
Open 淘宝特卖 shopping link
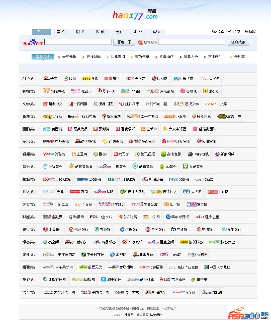[x=54, y=91]
